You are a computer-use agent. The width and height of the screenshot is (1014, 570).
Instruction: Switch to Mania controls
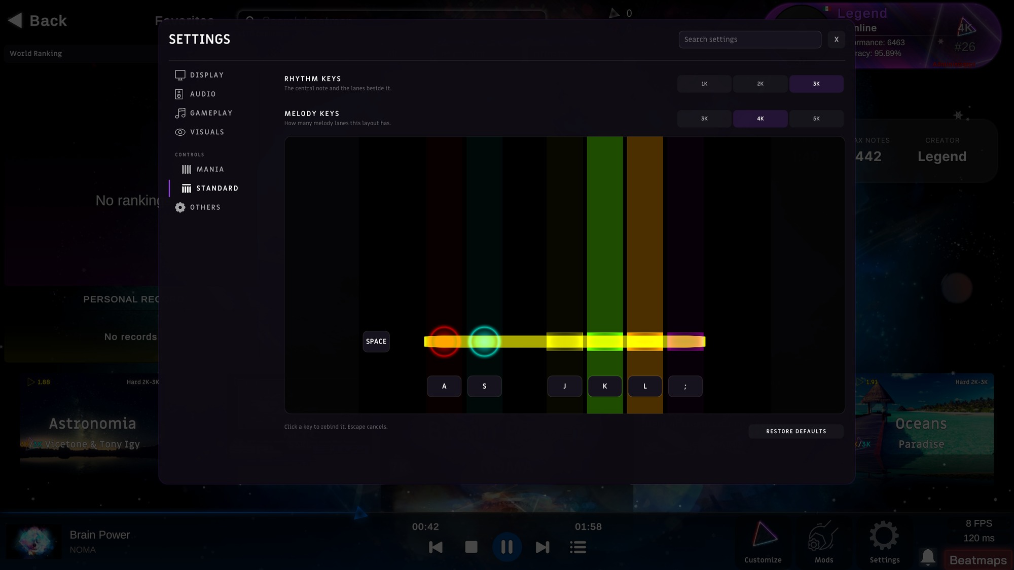tap(203, 169)
